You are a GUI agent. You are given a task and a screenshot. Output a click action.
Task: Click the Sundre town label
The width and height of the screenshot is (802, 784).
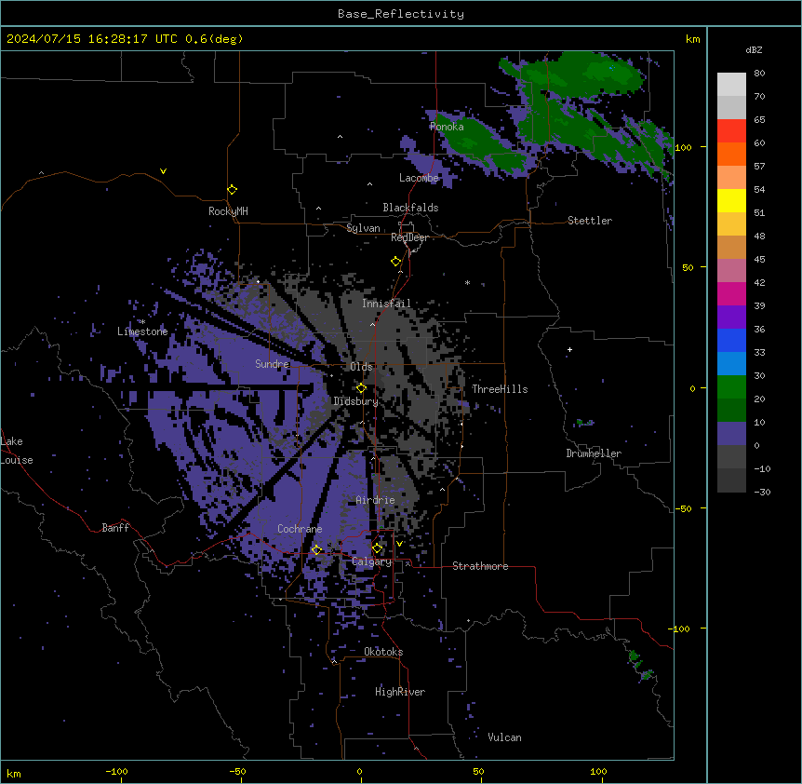(x=272, y=364)
